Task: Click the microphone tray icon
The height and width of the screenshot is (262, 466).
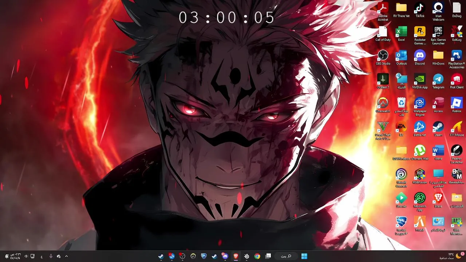Action: click(x=51, y=256)
